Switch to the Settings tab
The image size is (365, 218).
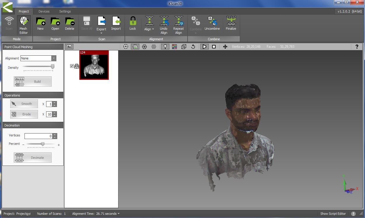[65, 11]
